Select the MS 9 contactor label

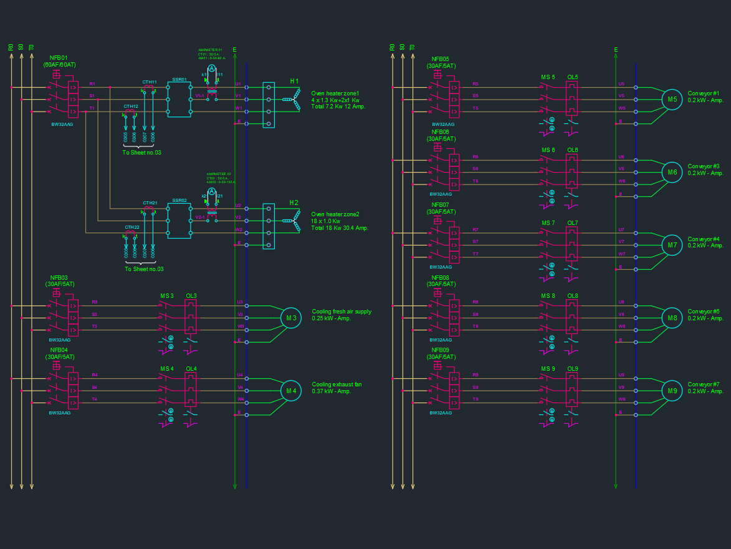coord(548,369)
